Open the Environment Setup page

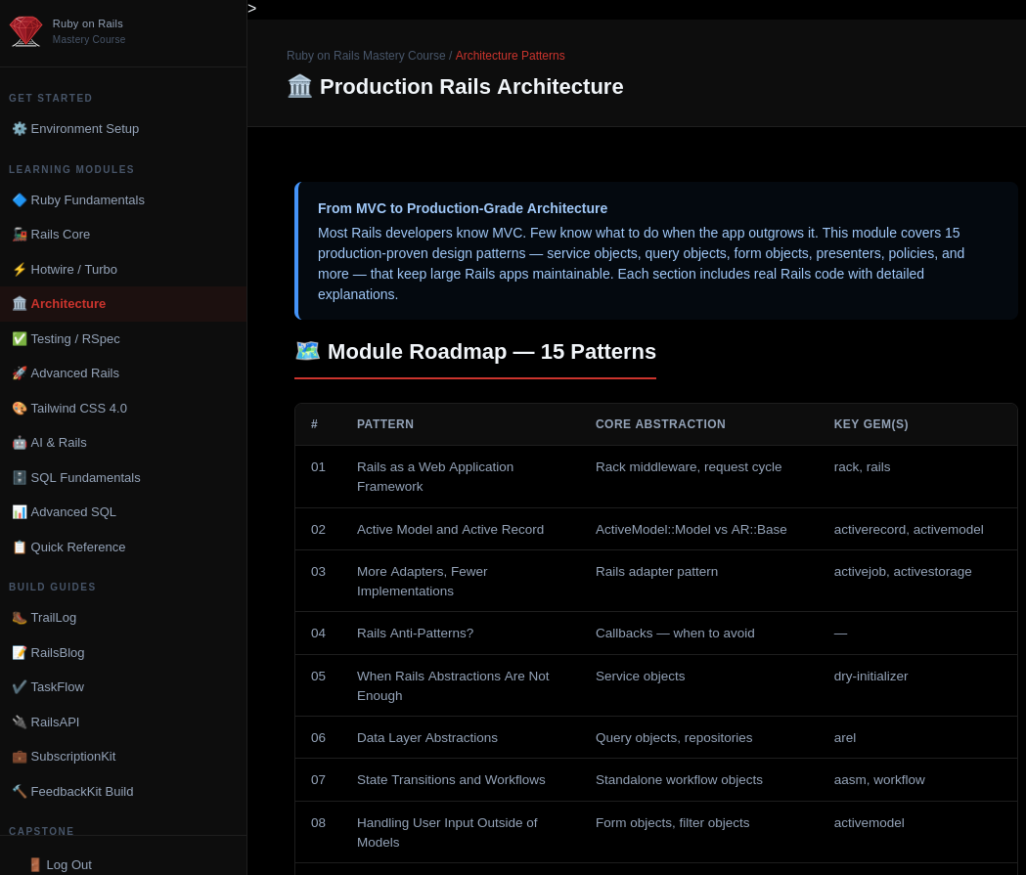pos(123,129)
